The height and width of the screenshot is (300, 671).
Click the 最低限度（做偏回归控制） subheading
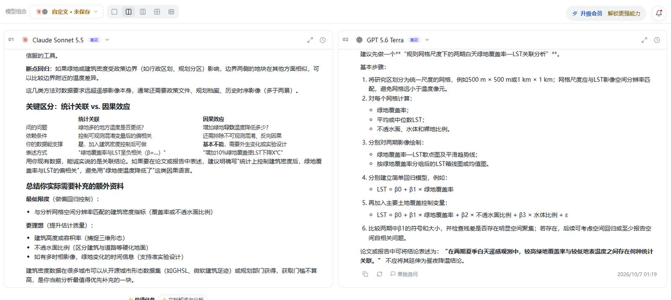tap(62, 199)
